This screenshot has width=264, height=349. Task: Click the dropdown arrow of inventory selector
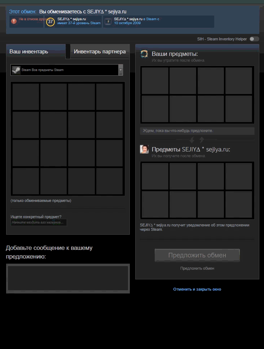[120, 70]
